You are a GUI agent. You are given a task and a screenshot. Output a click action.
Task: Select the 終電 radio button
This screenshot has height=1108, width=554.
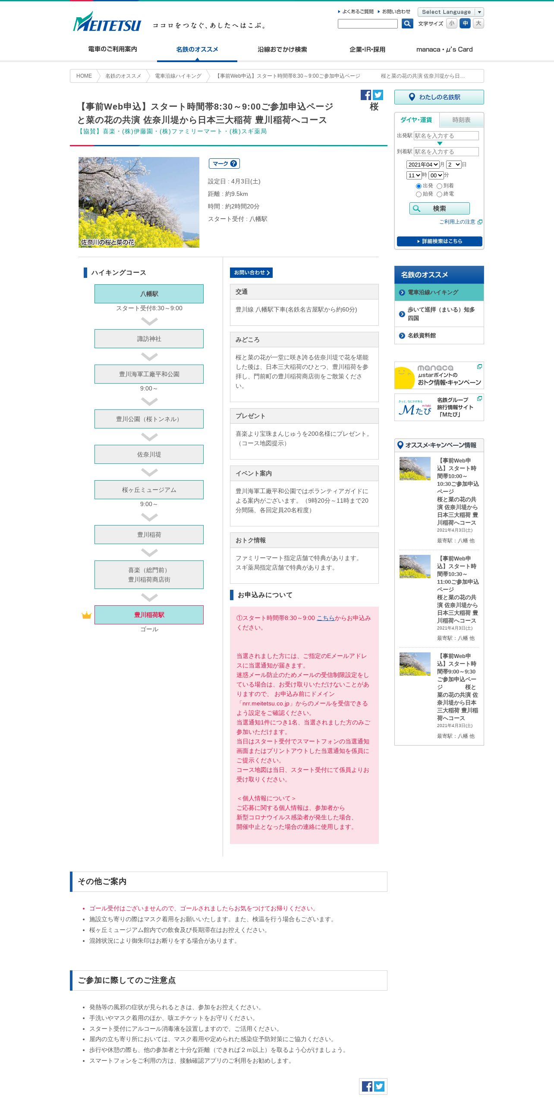coord(439,194)
